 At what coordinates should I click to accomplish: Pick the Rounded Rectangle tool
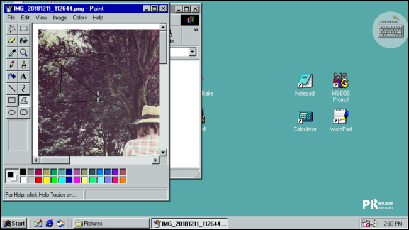pyautogui.click(x=24, y=112)
